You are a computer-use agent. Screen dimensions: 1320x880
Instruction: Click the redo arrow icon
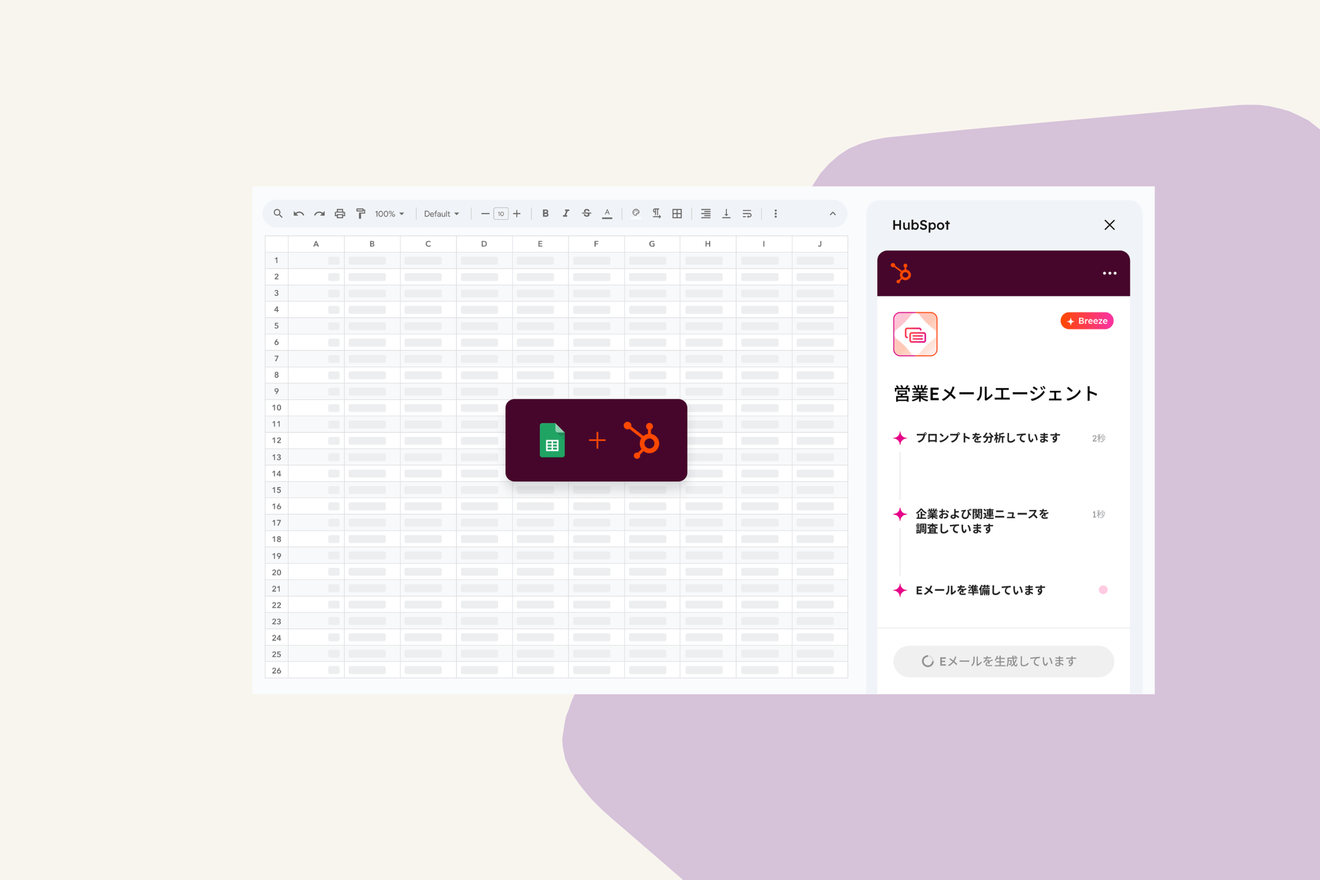click(319, 213)
